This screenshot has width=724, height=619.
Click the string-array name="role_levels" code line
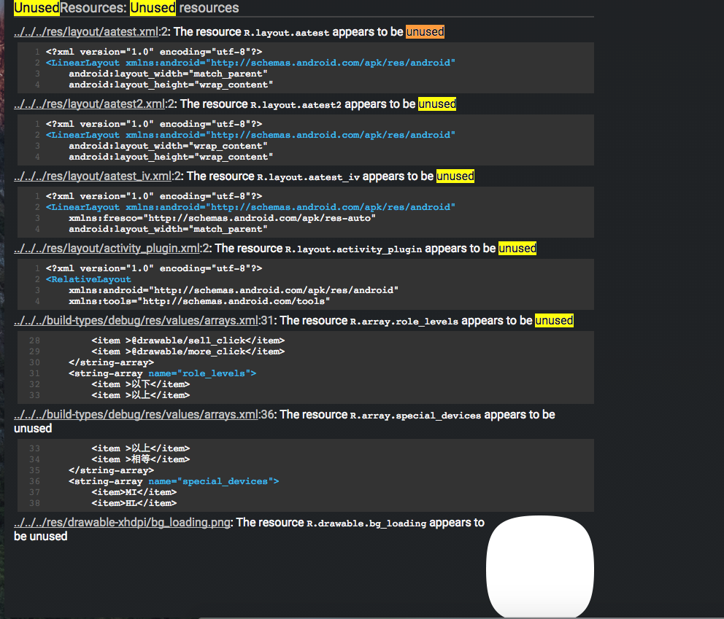pyautogui.click(x=162, y=373)
